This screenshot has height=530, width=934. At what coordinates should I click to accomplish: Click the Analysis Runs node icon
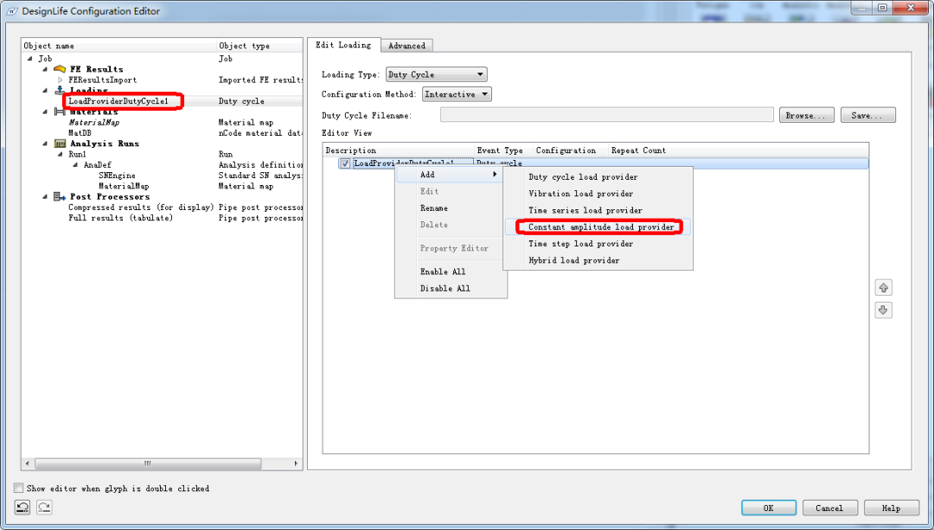[x=60, y=144]
